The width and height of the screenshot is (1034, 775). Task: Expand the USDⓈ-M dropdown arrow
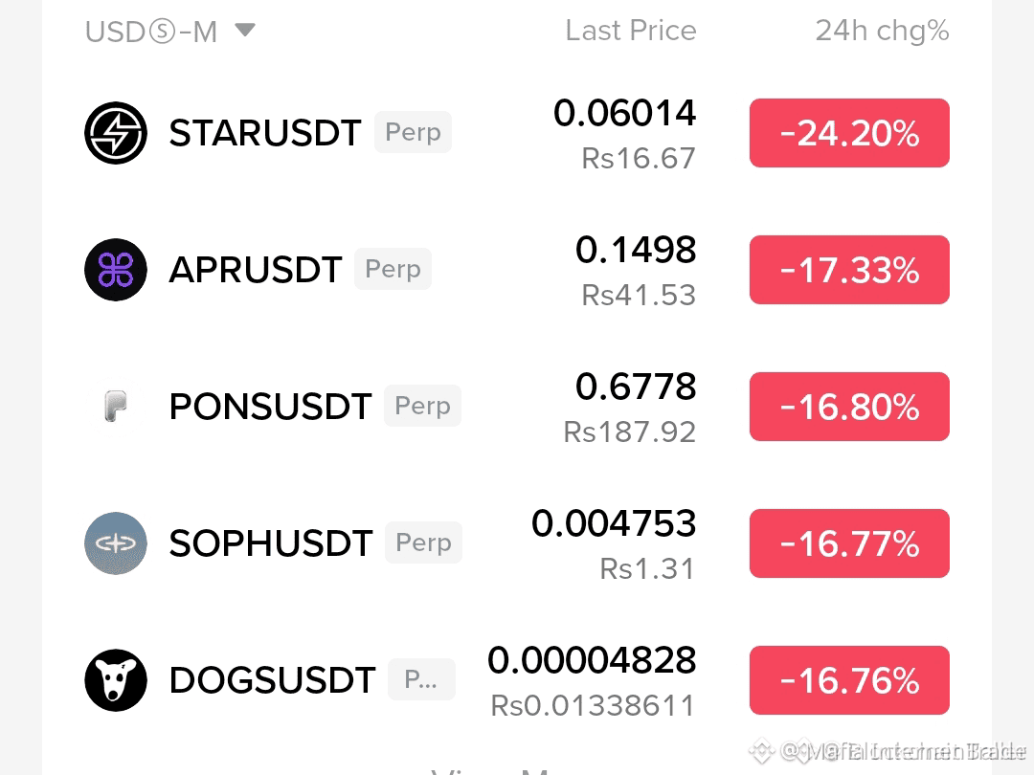tap(245, 31)
